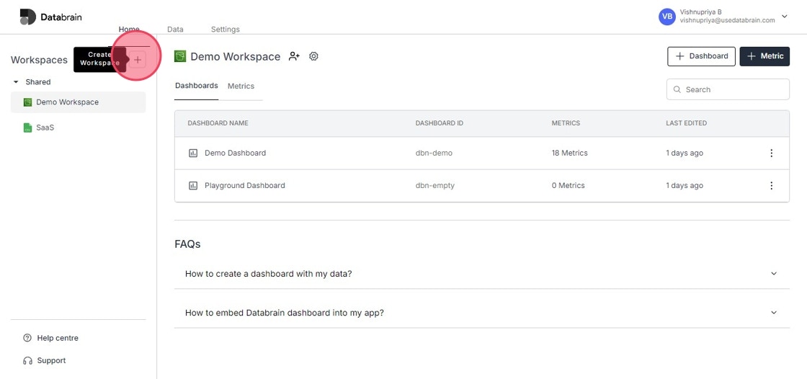Click Demo Dashboard's 1 days ago cell
Image resolution: width=807 pixels, height=379 pixels.
click(x=685, y=153)
